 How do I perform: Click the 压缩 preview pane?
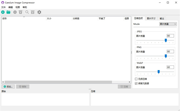point(135,99)
